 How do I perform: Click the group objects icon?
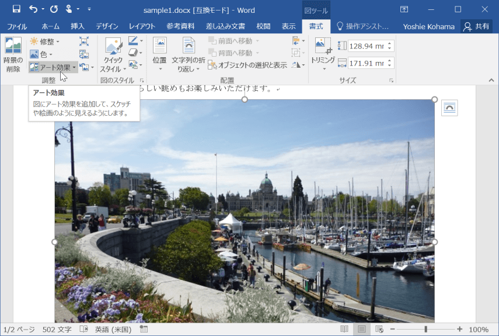point(296,53)
